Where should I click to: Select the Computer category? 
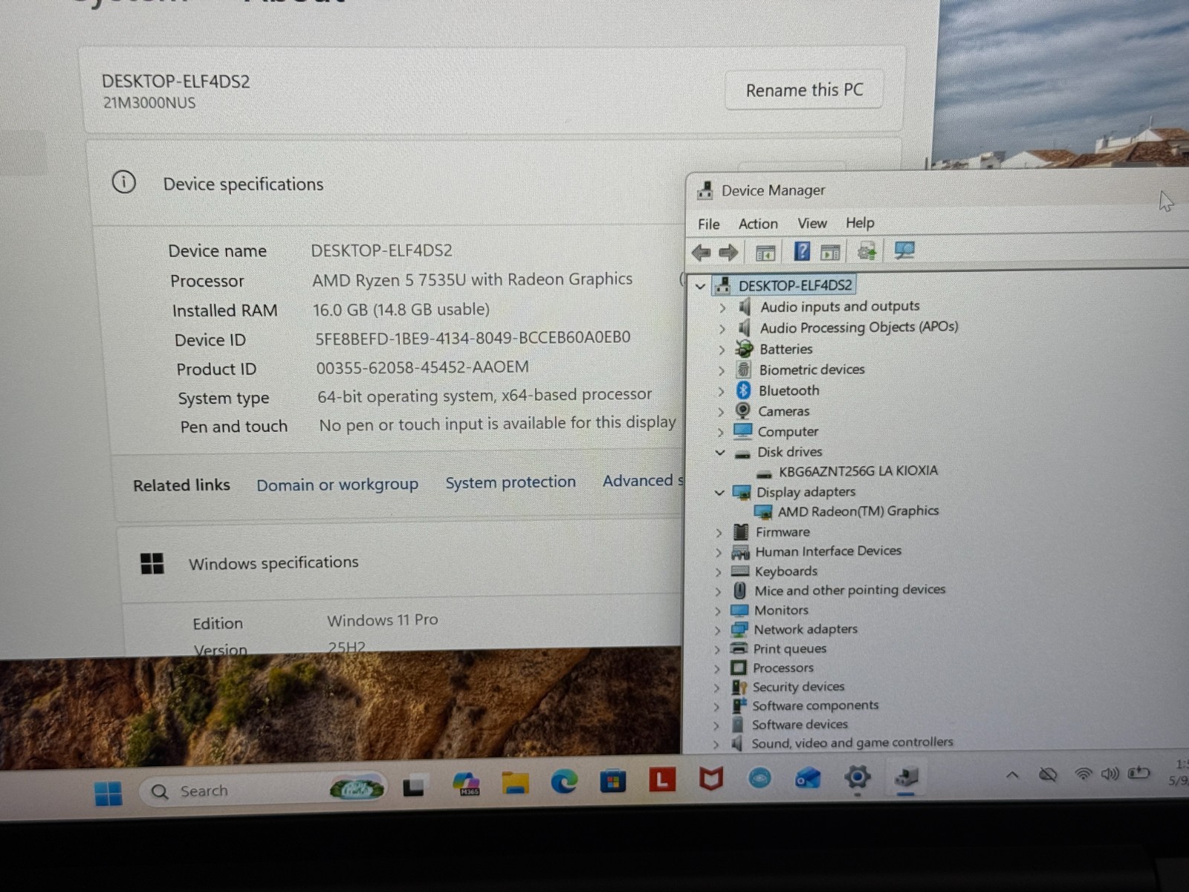coord(787,432)
